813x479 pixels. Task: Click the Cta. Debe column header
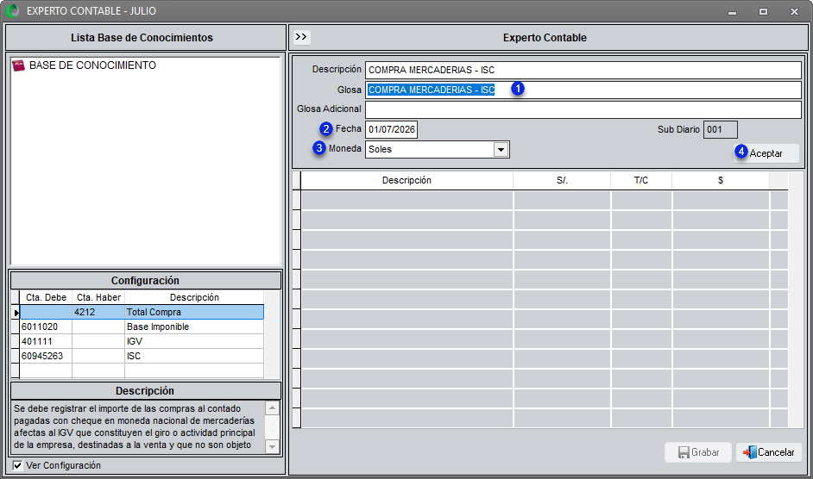pos(46,297)
